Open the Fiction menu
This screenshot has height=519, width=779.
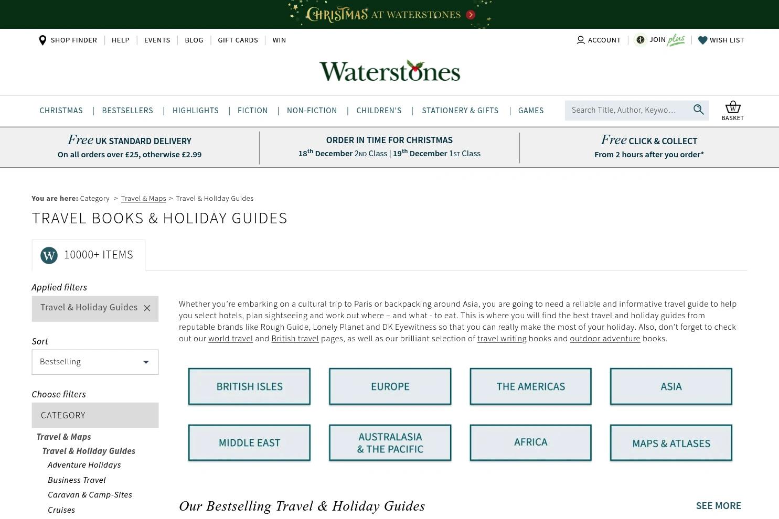pyautogui.click(x=252, y=111)
